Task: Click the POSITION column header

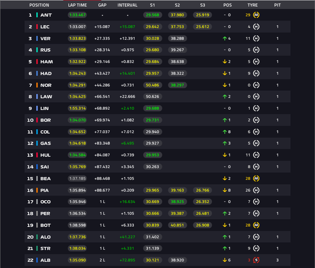Action: 39,5
